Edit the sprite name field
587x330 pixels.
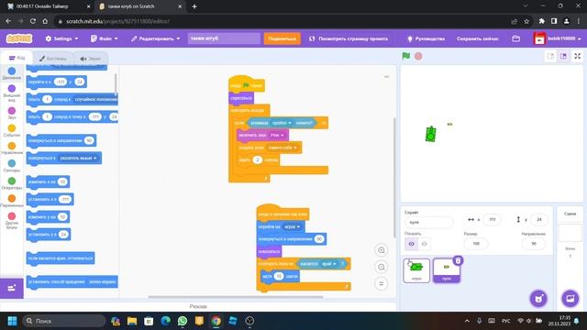click(428, 222)
